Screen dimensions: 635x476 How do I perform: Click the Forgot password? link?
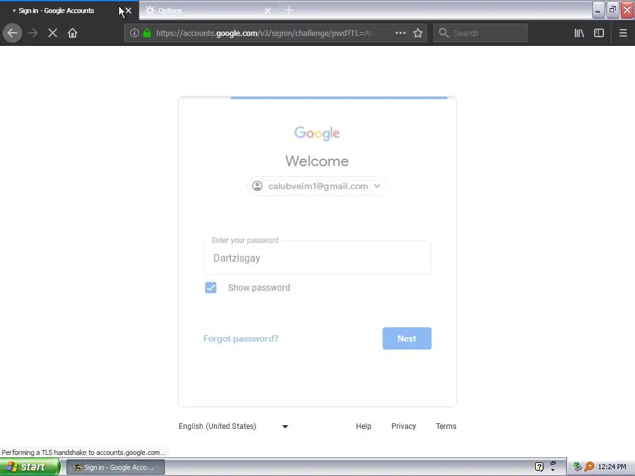241,338
